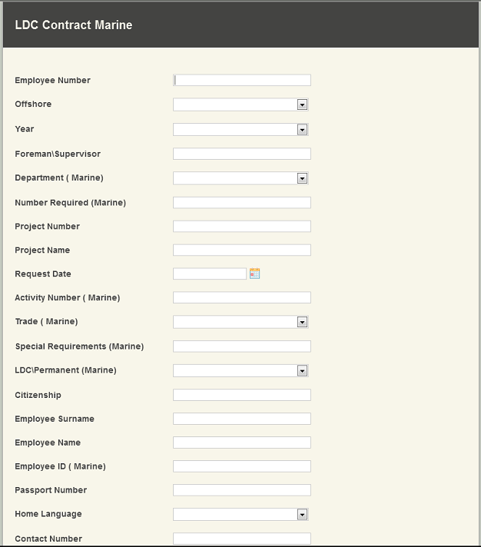Viewport: 481px width, 547px height.
Task: Focus the Project Name input
Action: (242, 250)
